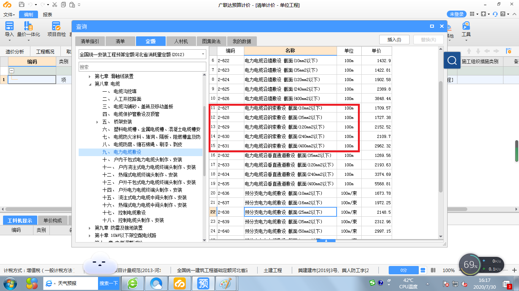Open the dropdown arrow under 导入
The width and height of the screenshot is (519, 291).
click(x=9, y=40)
